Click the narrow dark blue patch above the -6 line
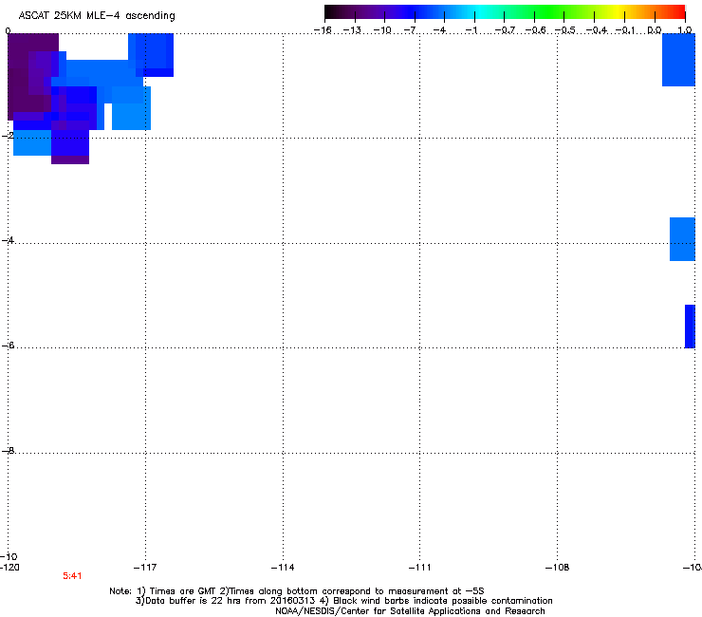Screen dimensions: 702x617 pos(690,327)
